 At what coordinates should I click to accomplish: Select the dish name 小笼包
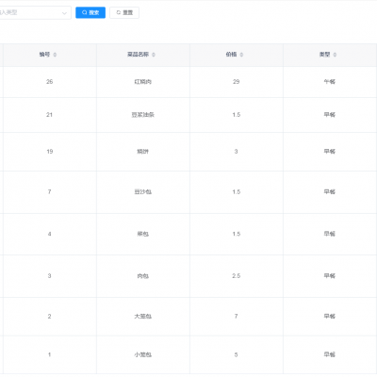tap(143, 354)
